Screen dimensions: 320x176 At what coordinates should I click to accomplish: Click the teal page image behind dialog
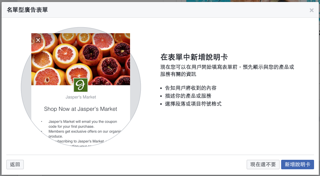point(253,1)
